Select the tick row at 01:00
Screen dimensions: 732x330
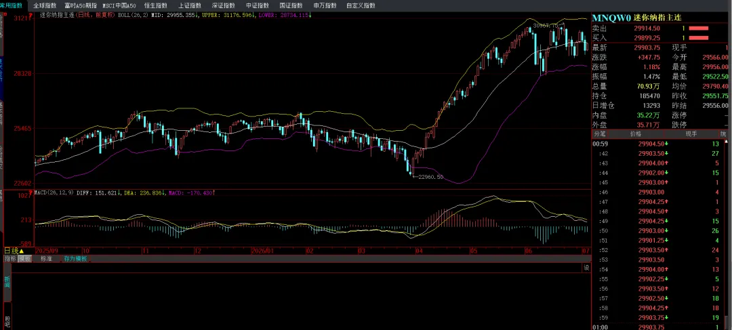pyautogui.click(x=659, y=327)
